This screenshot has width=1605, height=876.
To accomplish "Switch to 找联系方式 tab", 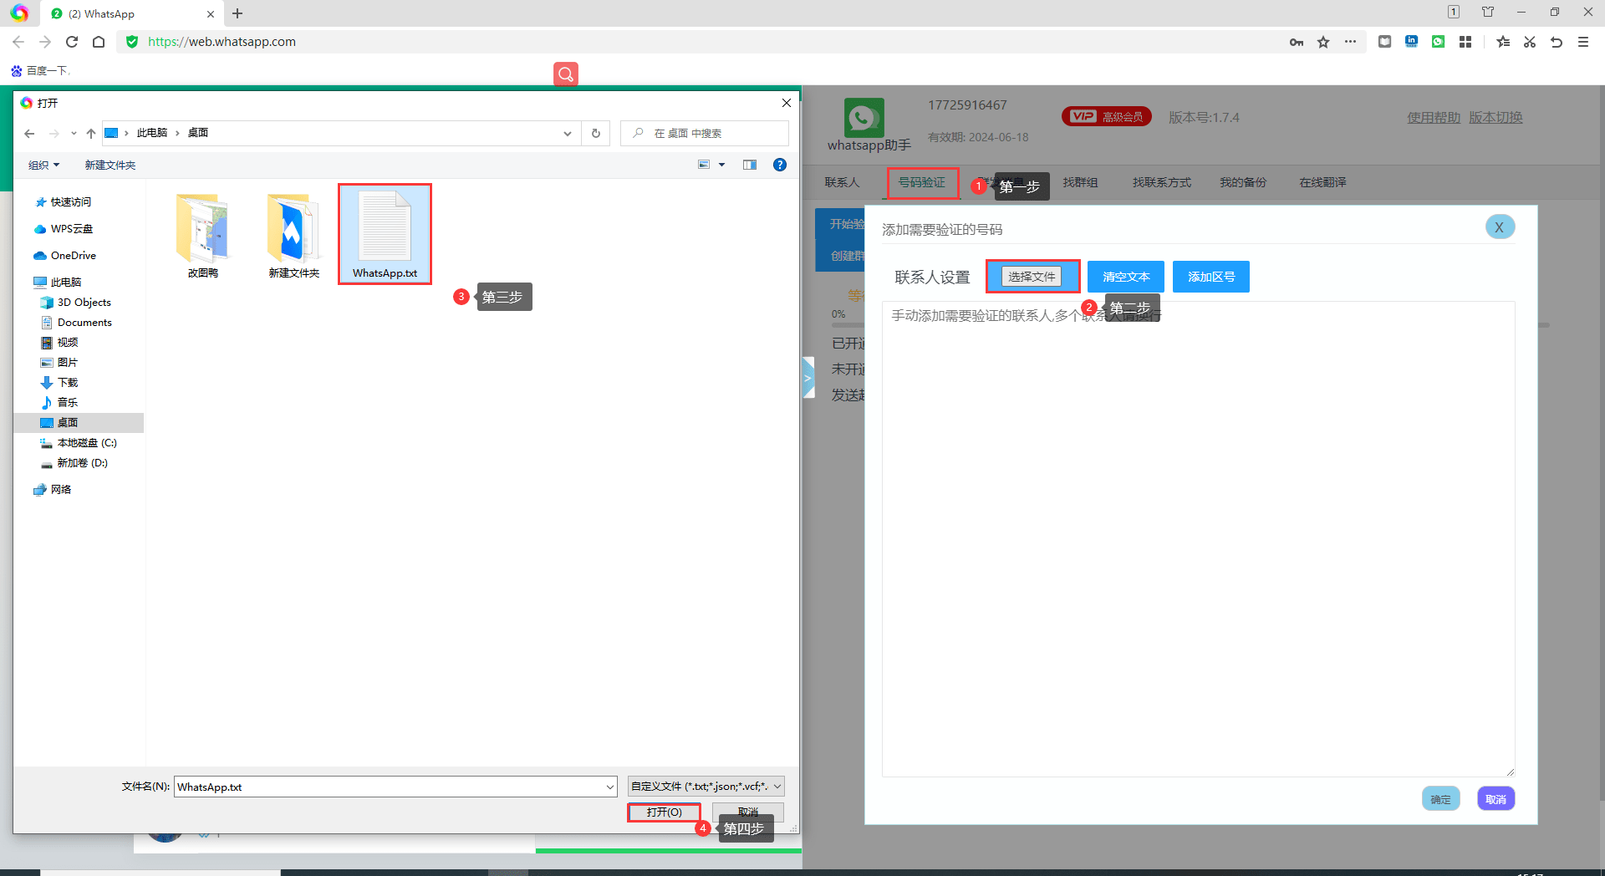I will (x=1162, y=182).
